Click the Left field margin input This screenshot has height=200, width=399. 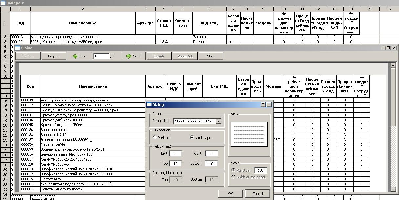(x=176, y=154)
